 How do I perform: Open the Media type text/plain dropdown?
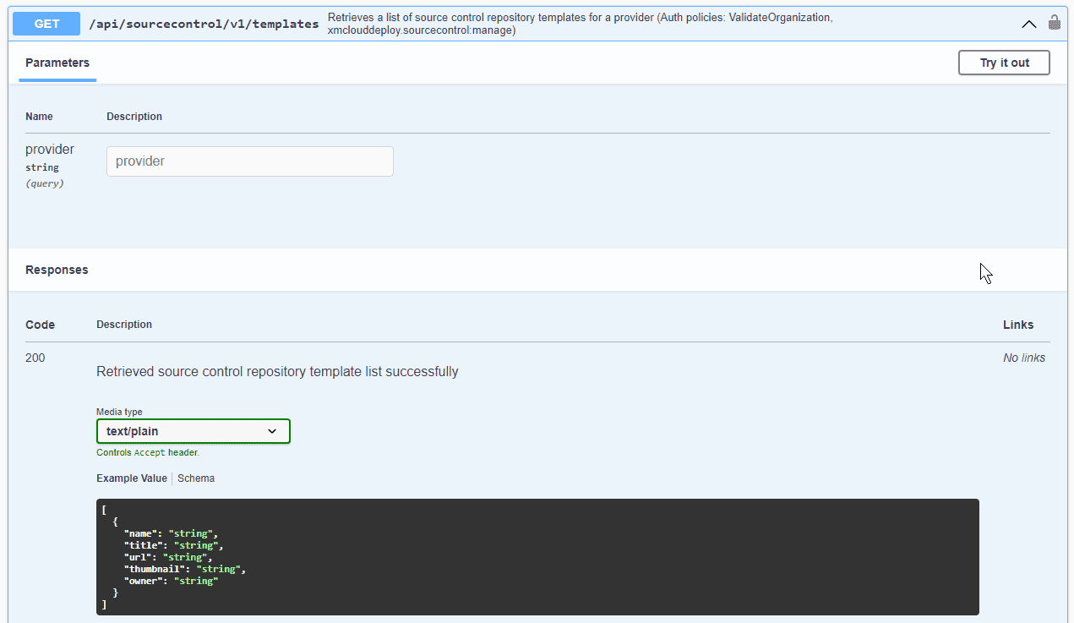193,431
